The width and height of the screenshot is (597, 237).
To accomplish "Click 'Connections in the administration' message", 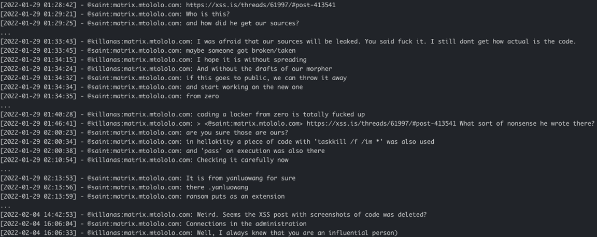I will tap(246, 224).
